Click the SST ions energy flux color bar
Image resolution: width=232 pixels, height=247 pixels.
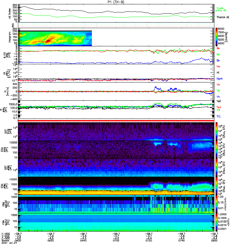(x=217, y=132)
